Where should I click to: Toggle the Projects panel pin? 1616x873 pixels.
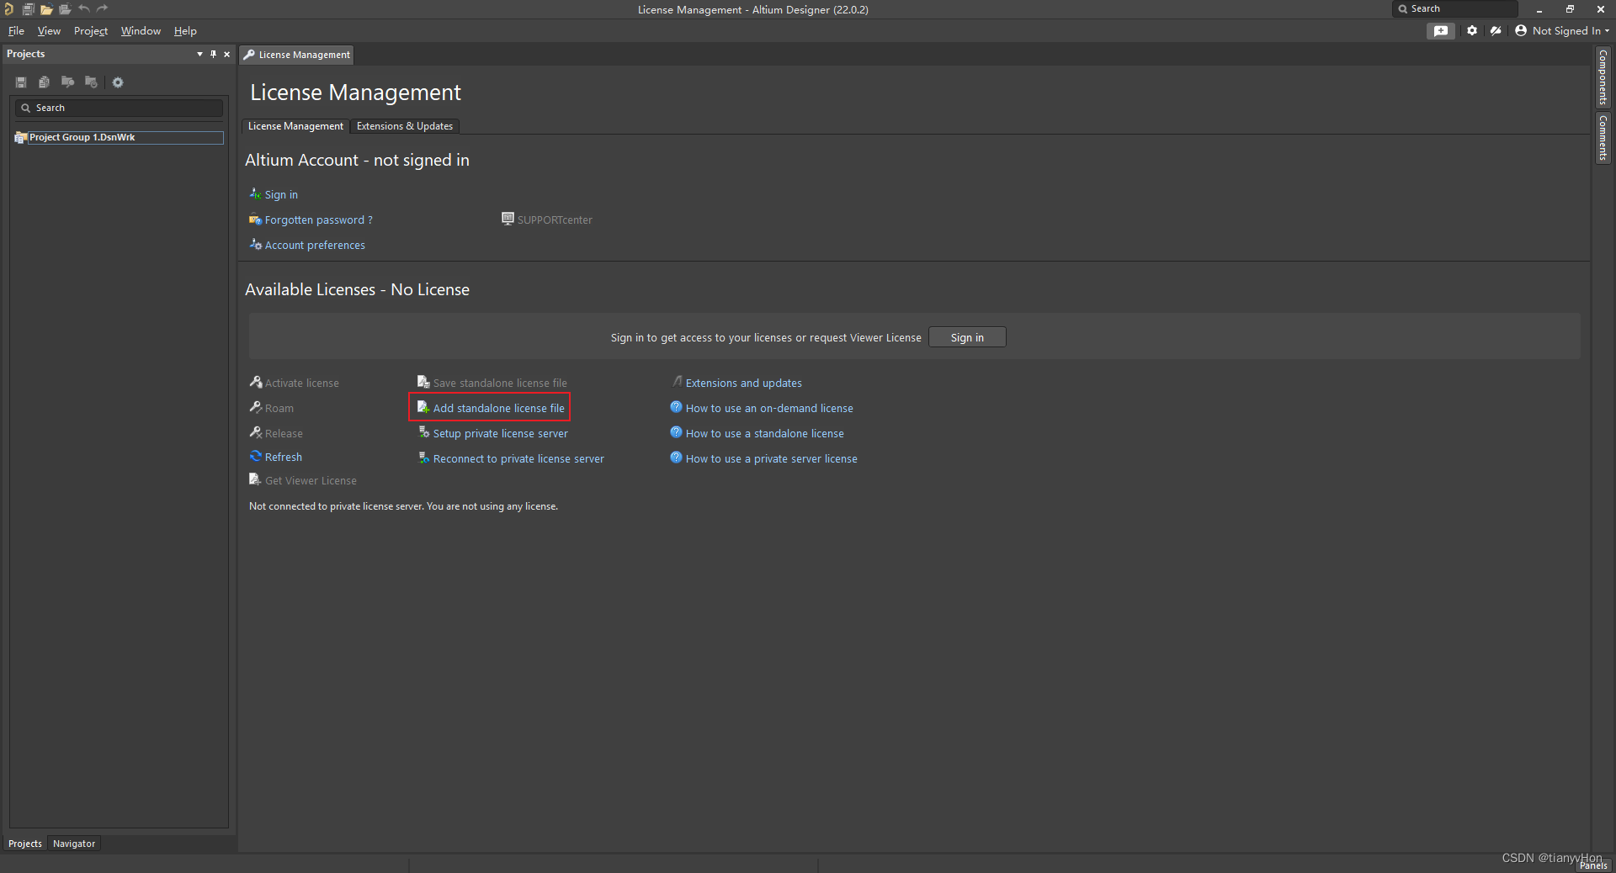tap(214, 54)
